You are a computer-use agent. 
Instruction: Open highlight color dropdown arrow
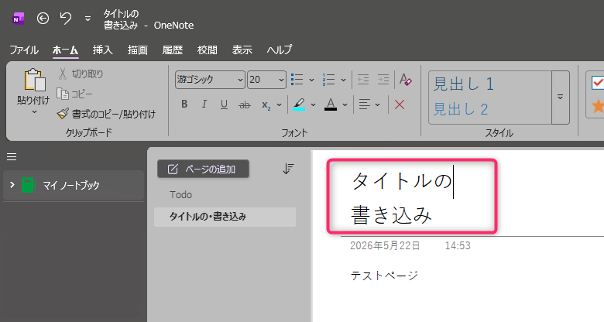(313, 104)
